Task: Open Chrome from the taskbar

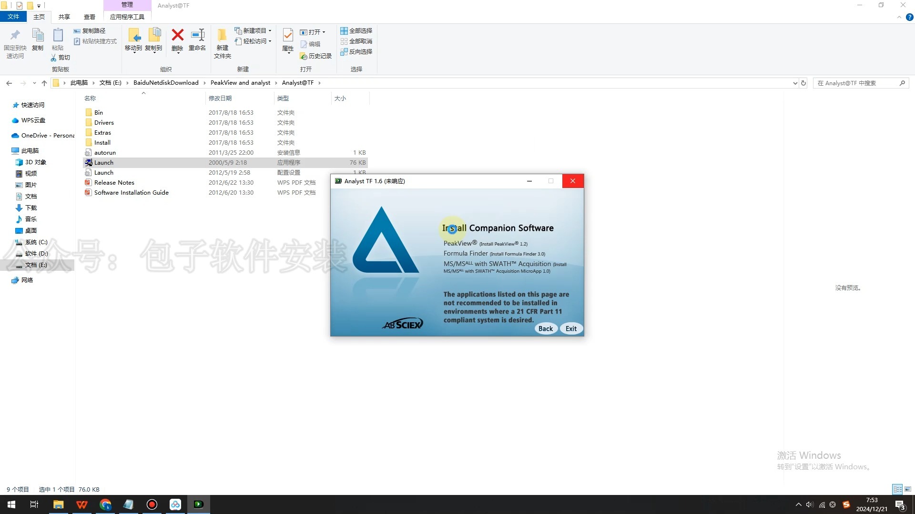Action: pyautogui.click(x=105, y=504)
